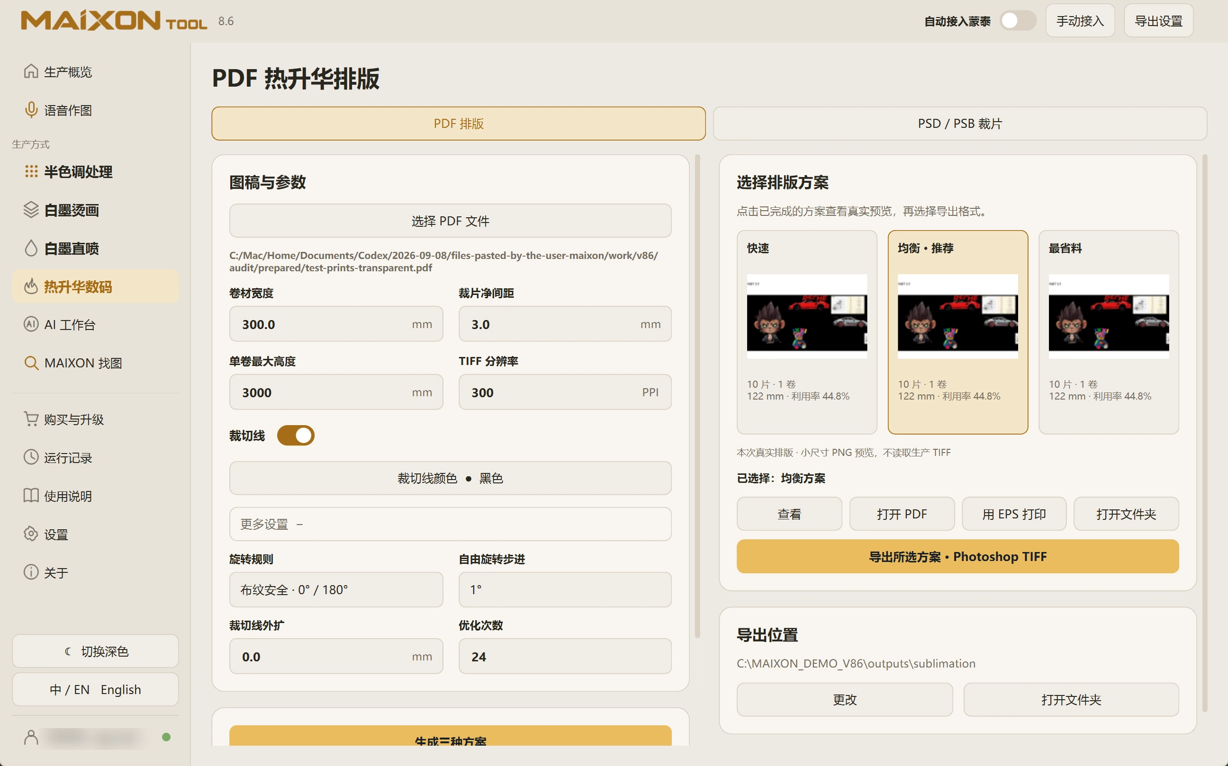Click the 已选择:均衡方案 label

(781, 478)
